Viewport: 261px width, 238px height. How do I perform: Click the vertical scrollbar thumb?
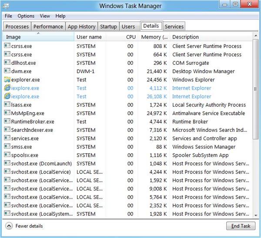(x=255, y=89)
